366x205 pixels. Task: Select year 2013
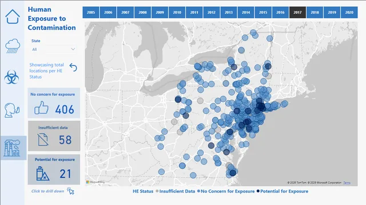pyautogui.click(x=229, y=13)
